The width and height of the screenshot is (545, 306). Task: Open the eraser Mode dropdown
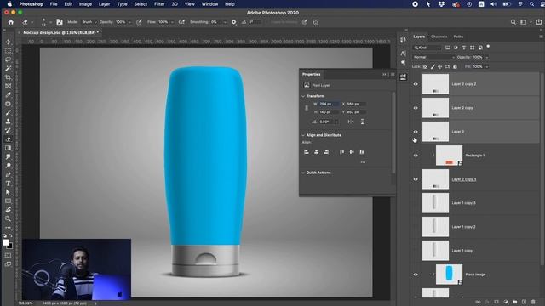[89, 22]
